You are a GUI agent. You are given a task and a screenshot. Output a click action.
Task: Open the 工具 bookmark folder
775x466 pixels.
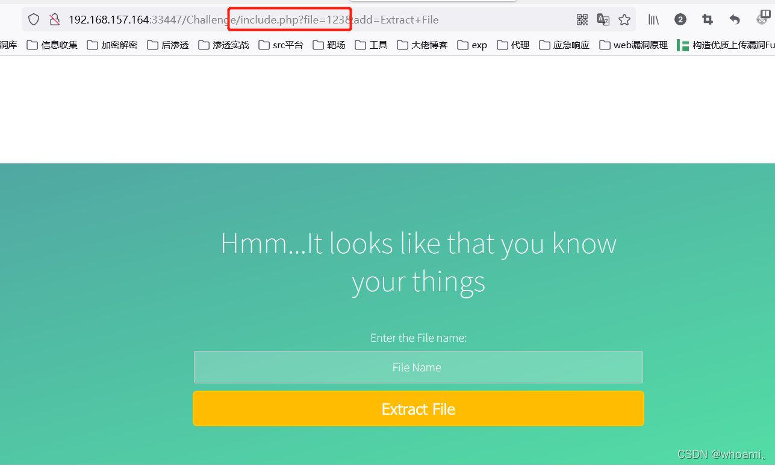pyautogui.click(x=371, y=45)
